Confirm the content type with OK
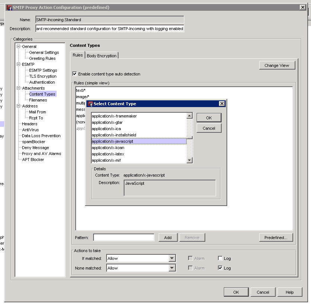 tap(209, 118)
